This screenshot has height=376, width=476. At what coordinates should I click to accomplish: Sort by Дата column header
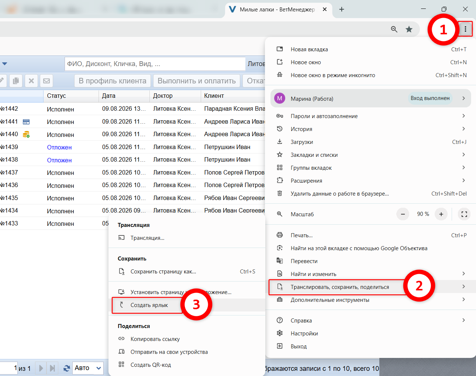[x=124, y=96]
